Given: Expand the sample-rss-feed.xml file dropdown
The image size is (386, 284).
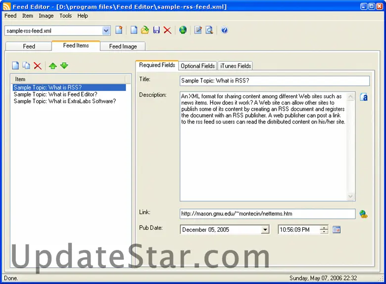Looking at the screenshot, I should [x=106, y=31].
